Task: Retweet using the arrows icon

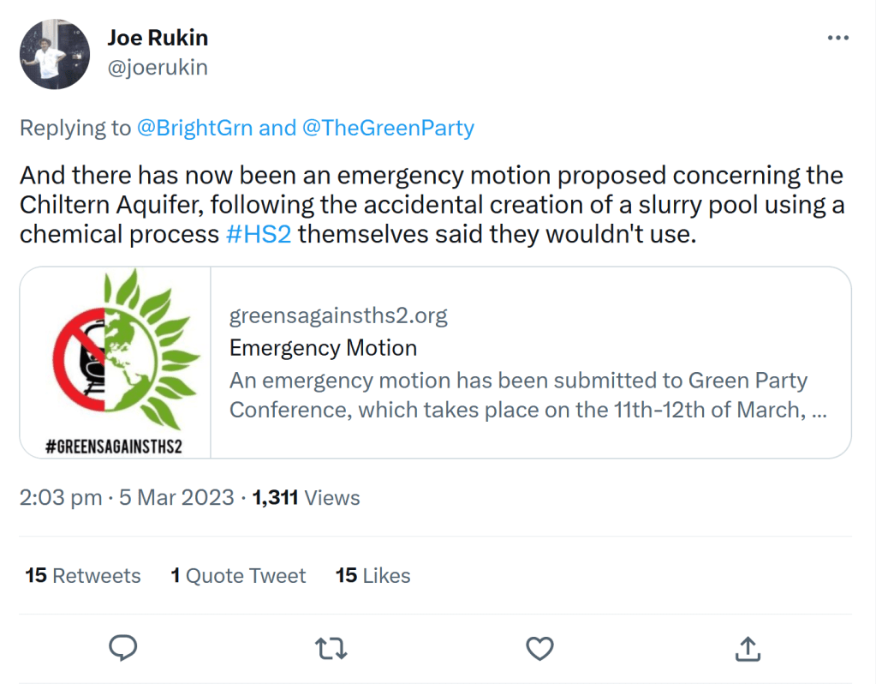Action: [331, 648]
